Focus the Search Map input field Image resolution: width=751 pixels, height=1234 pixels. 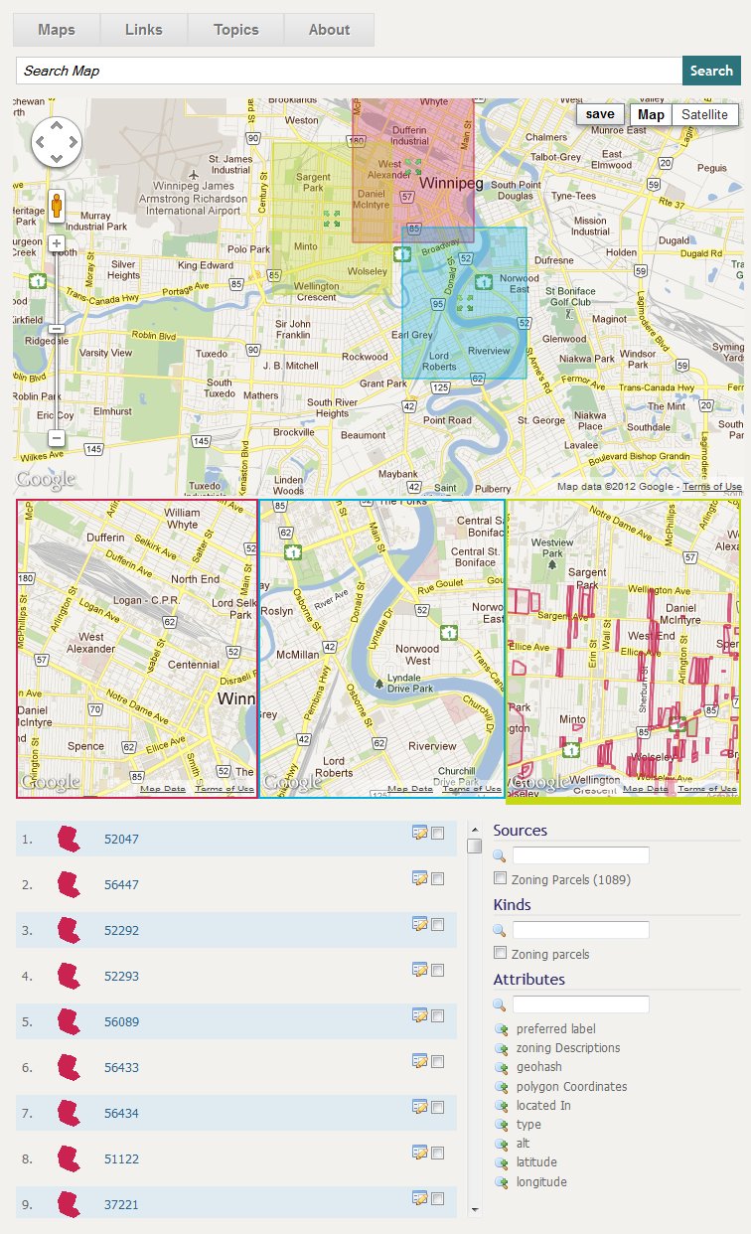coord(349,71)
